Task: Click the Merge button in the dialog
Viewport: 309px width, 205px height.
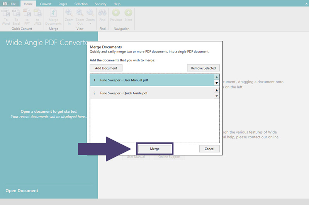Action: 155,149
